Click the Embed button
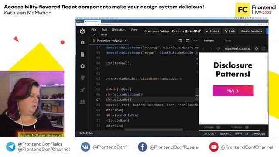The width and height of the screenshot is (279, 157). pos(212,31)
